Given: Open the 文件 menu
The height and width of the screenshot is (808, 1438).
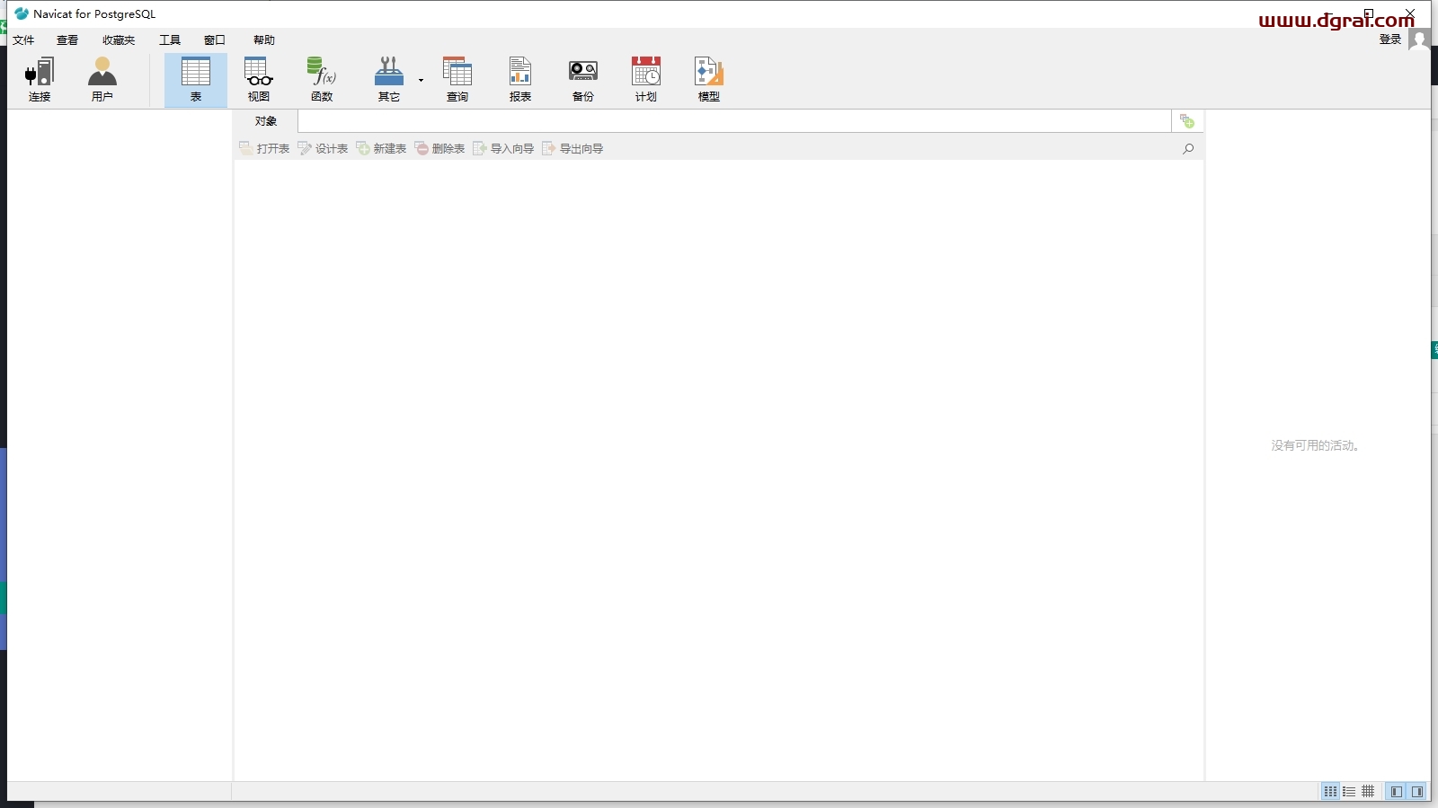Looking at the screenshot, I should point(23,40).
